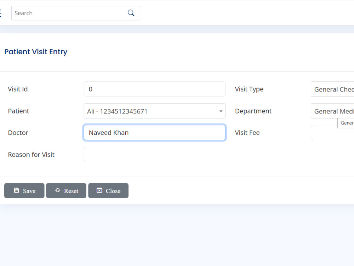Focus the Search input field
This screenshot has width=354, height=266.
[x=75, y=13]
